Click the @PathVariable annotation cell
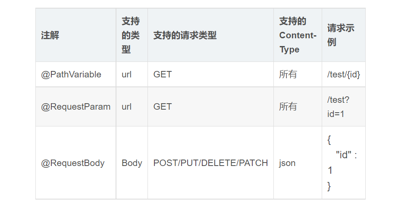 point(71,74)
